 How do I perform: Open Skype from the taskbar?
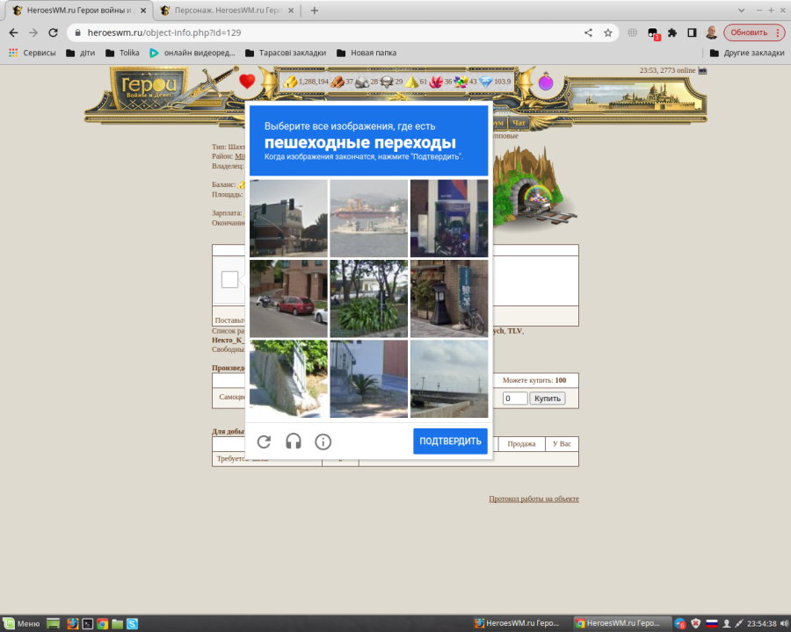(132, 624)
